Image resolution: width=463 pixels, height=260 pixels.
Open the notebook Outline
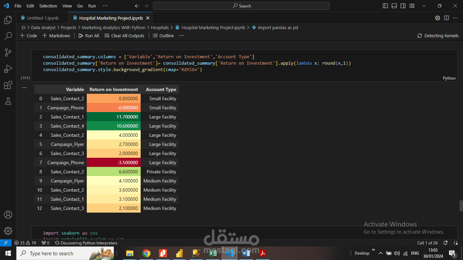point(163,36)
